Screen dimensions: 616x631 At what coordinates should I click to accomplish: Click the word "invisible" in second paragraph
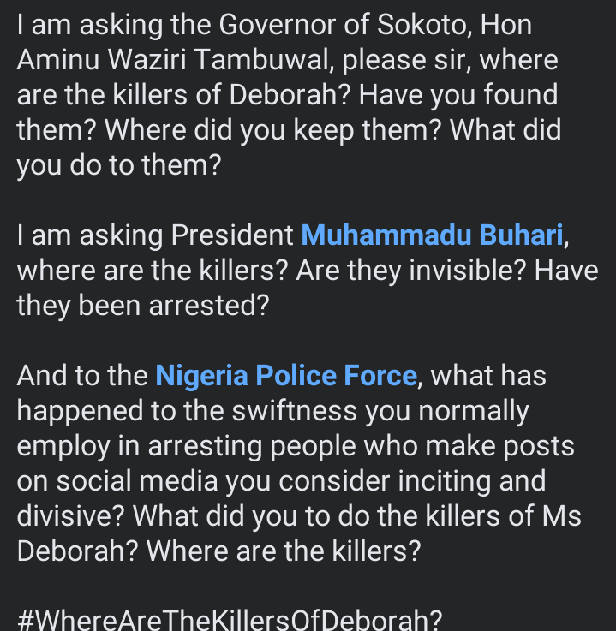(x=468, y=270)
